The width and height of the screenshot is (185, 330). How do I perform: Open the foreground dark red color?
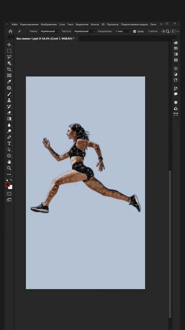(8, 185)
